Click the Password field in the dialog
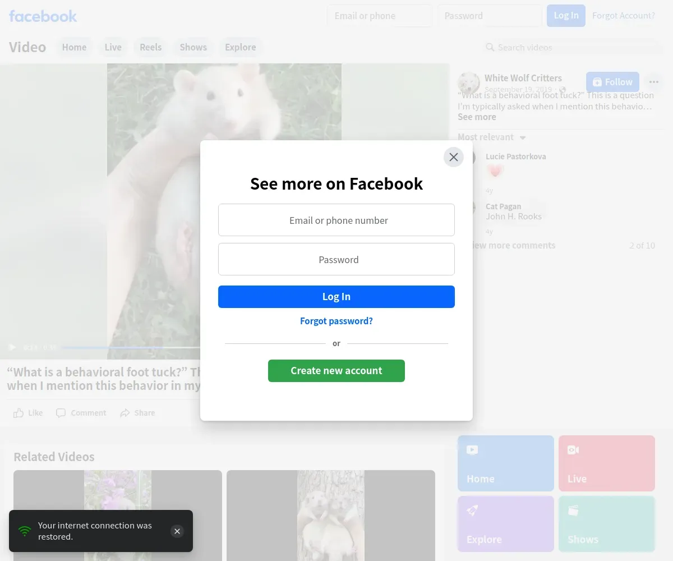 336,259
